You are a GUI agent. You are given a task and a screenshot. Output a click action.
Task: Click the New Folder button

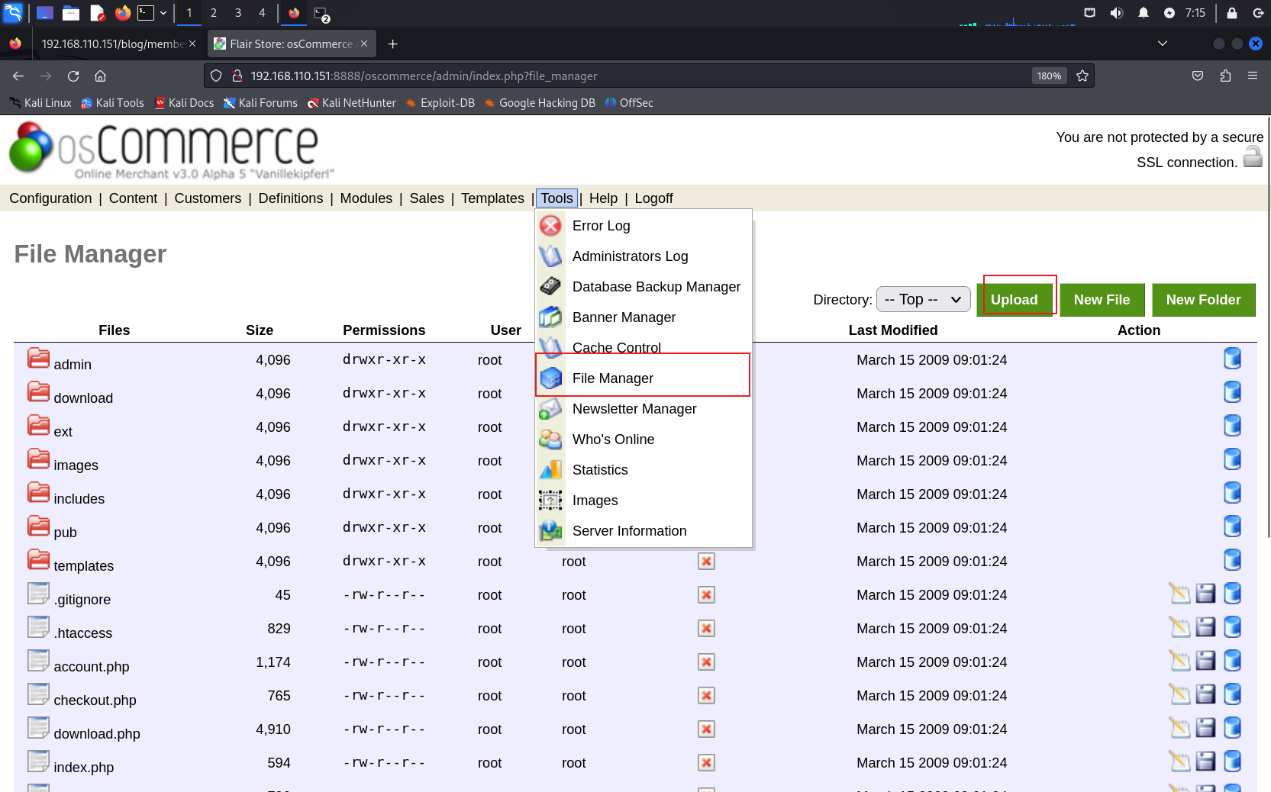point(1203,300)
